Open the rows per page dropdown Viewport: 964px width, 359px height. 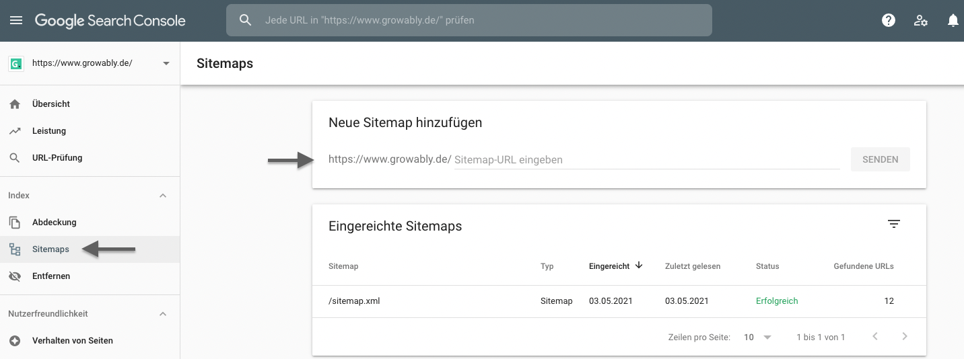(758, 337)
